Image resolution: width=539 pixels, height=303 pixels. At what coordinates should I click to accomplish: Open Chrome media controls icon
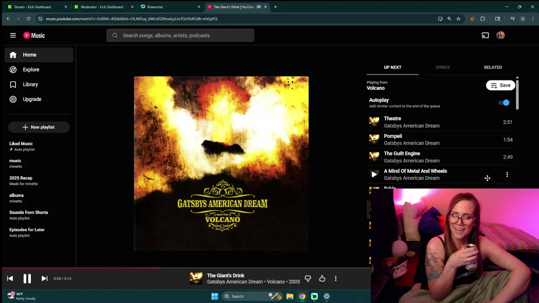[x=512, y=19]
